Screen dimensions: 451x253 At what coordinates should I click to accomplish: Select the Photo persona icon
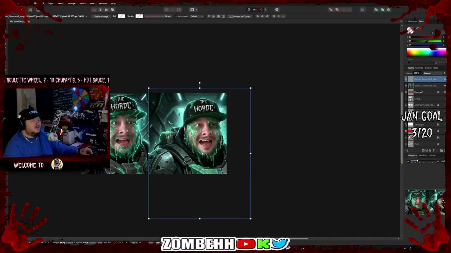pos(94,9)
